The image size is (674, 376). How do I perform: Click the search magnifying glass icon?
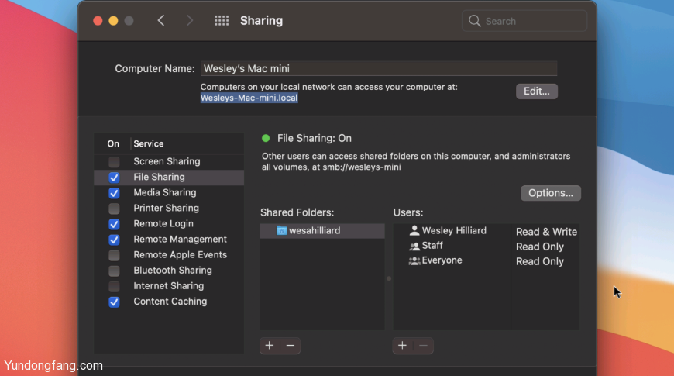pyautogui.click(x=475, y=21)
